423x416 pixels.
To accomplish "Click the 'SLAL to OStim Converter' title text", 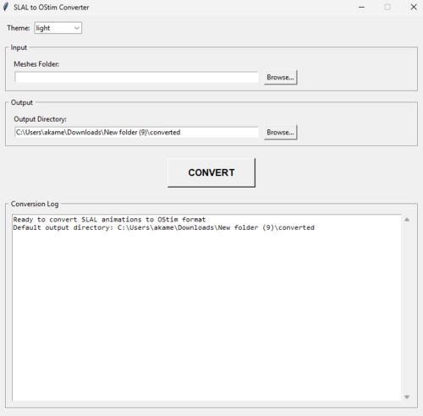I will click(x=51, y=8).
